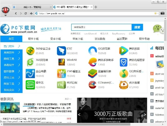This screenshot has height=126, width=167.
Task: Click the next arrow on music banner
Action: [x=145, y=115]
